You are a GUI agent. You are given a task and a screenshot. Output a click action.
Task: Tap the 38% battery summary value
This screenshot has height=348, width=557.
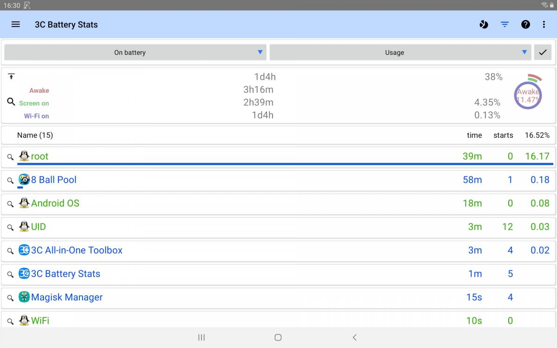[x=494, y=77]
